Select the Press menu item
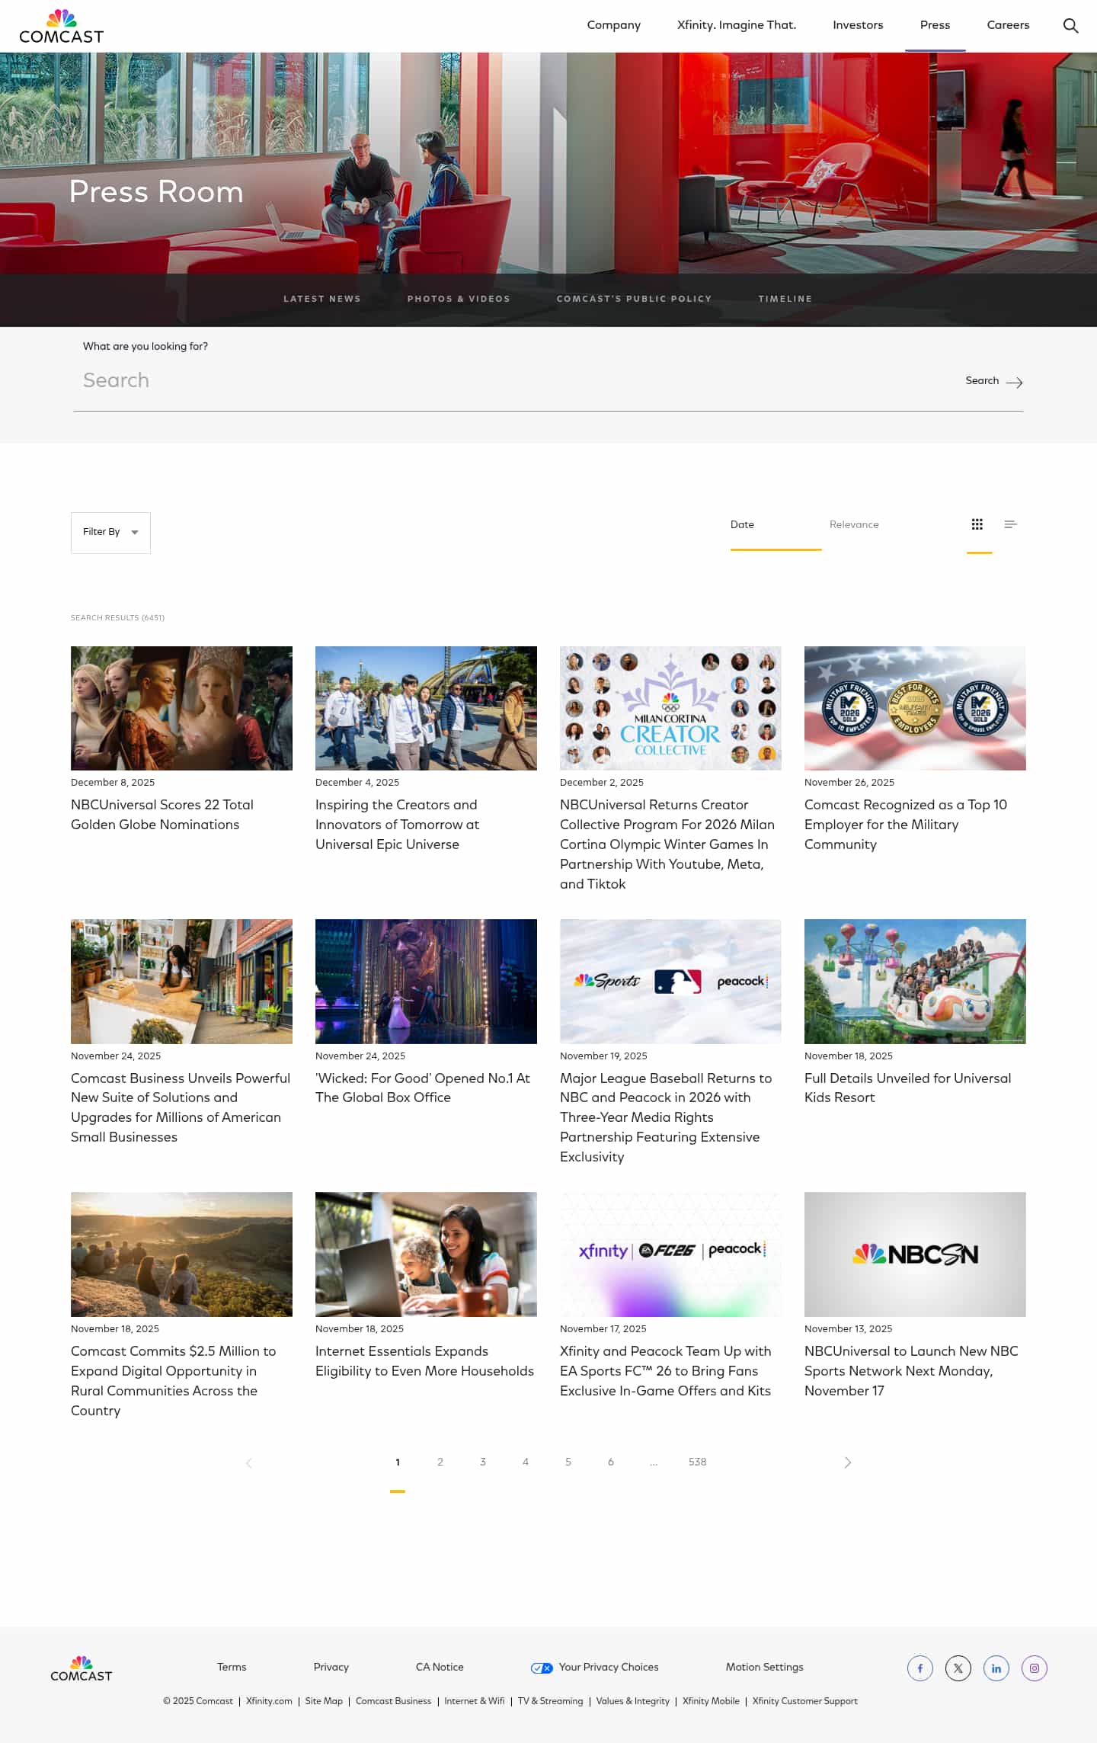This screenshot has width=1097, height=1743. [x=935, y=25]
